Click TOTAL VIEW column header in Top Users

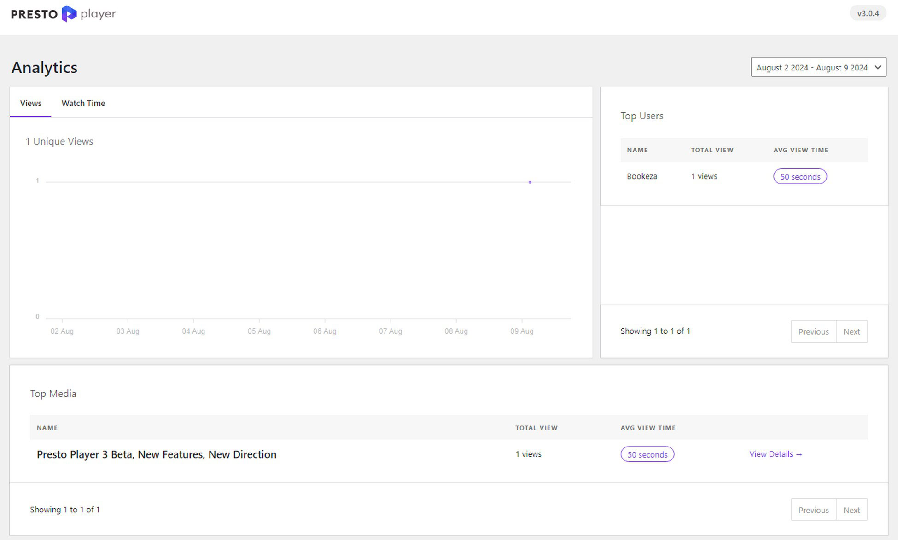coord(712,150)
